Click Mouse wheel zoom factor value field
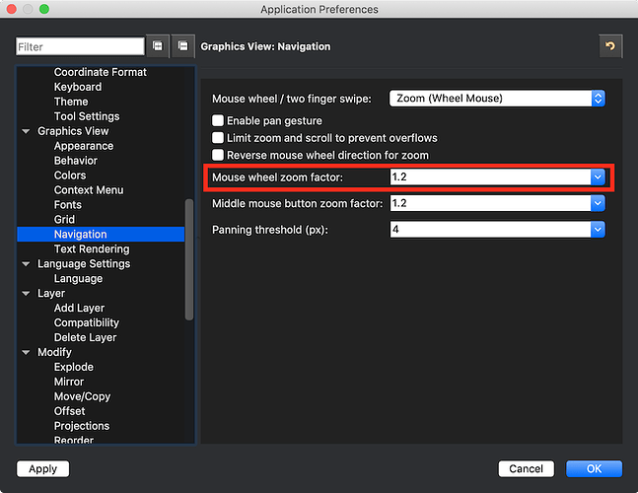This screenshot has width=638, height=493. click(490, 176)
